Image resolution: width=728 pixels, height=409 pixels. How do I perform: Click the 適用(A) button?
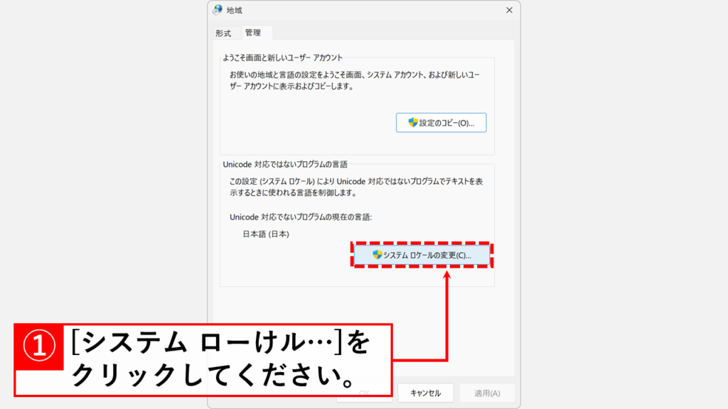(x=486, y=393)
